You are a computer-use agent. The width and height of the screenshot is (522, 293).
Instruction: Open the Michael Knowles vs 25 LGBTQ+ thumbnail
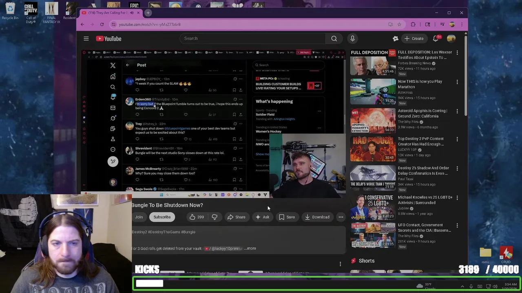point(373,207)
